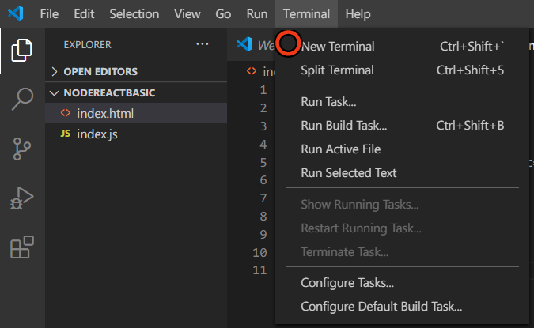
Task: Open the Extensions view
Action: click(x=21, y=247)
